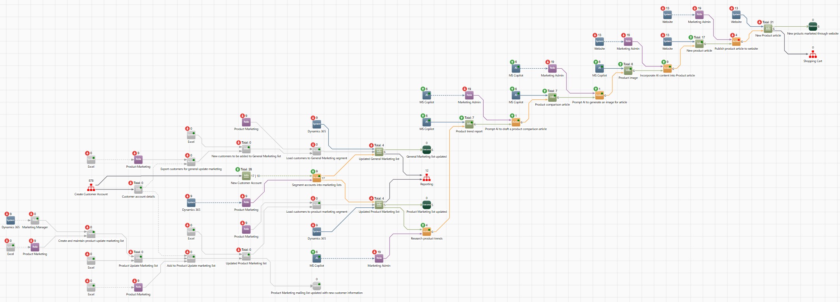Select the Product trend report info node
The image size is (840, 302).
click(x=469, y=124)
